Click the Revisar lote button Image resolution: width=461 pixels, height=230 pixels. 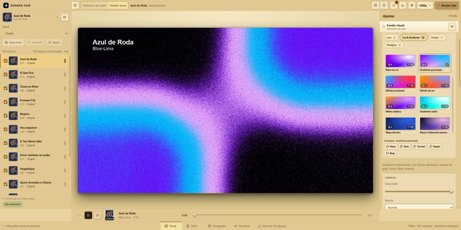pos(447,5)
